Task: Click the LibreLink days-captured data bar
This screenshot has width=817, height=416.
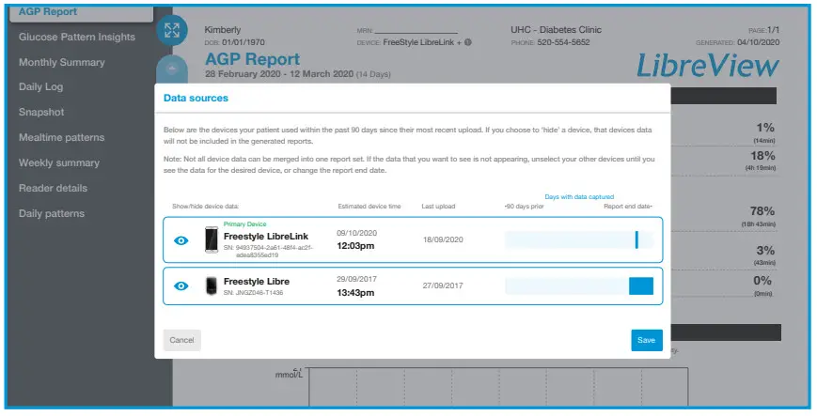Action: 579,240
